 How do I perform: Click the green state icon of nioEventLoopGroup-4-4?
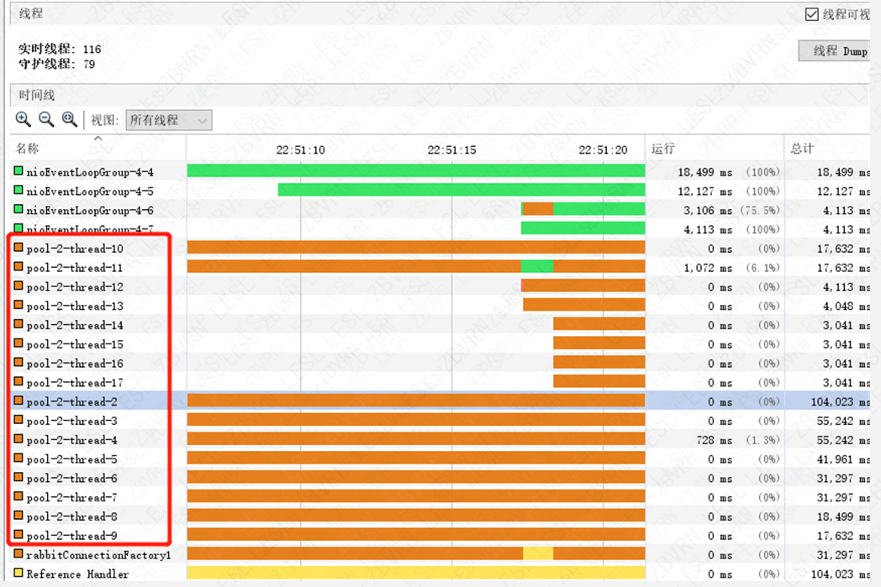pos(18,170)
